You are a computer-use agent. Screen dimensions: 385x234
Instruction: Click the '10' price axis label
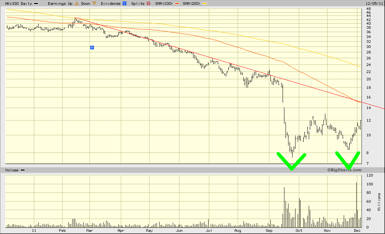point(368,135)
